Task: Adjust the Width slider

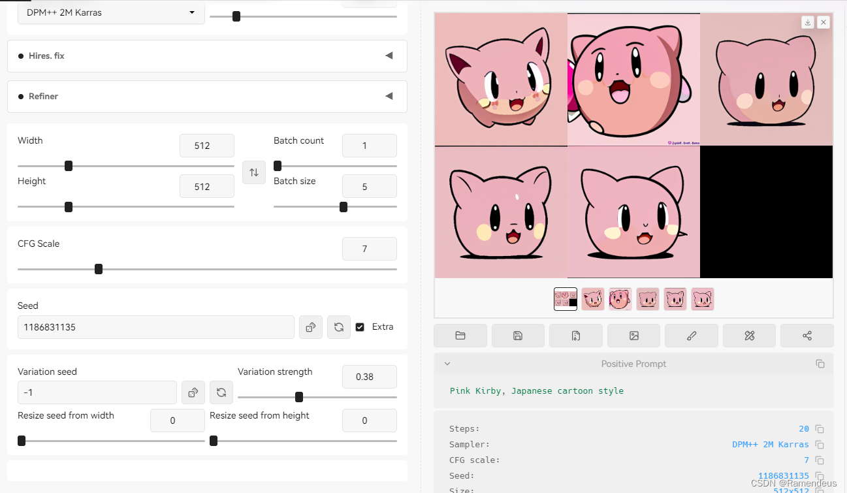Action: click(125, 166)
